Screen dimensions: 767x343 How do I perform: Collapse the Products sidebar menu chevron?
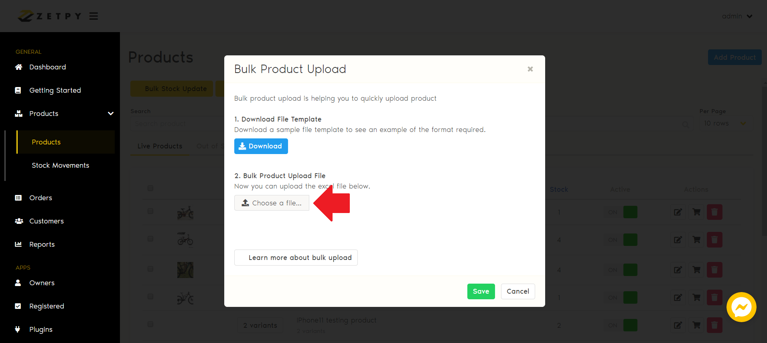(x=111, y=114)
